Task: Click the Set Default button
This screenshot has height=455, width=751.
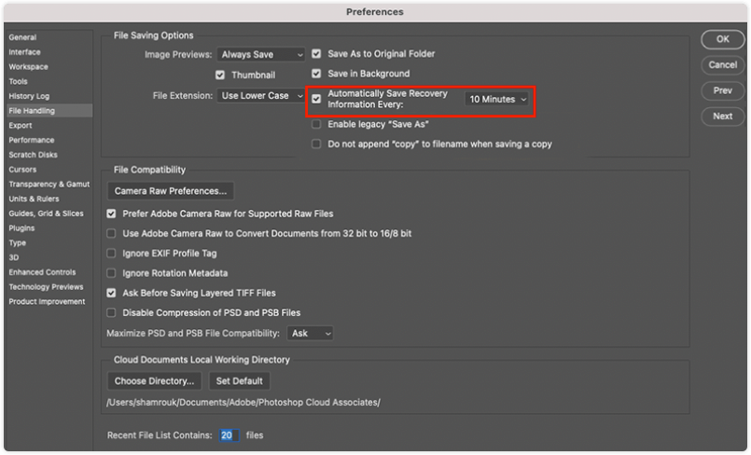Action: click(x=239, y=380)
